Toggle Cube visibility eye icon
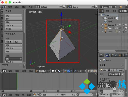The height and width of the screenshot is (97, 128). [120, 28]
